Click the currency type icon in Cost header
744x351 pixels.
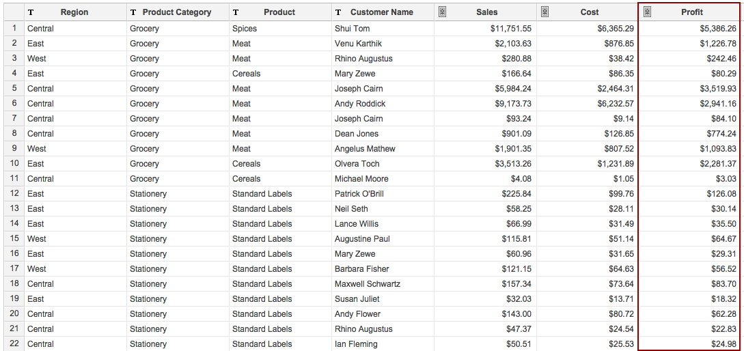pyautogui.click(x=545, y=12)
